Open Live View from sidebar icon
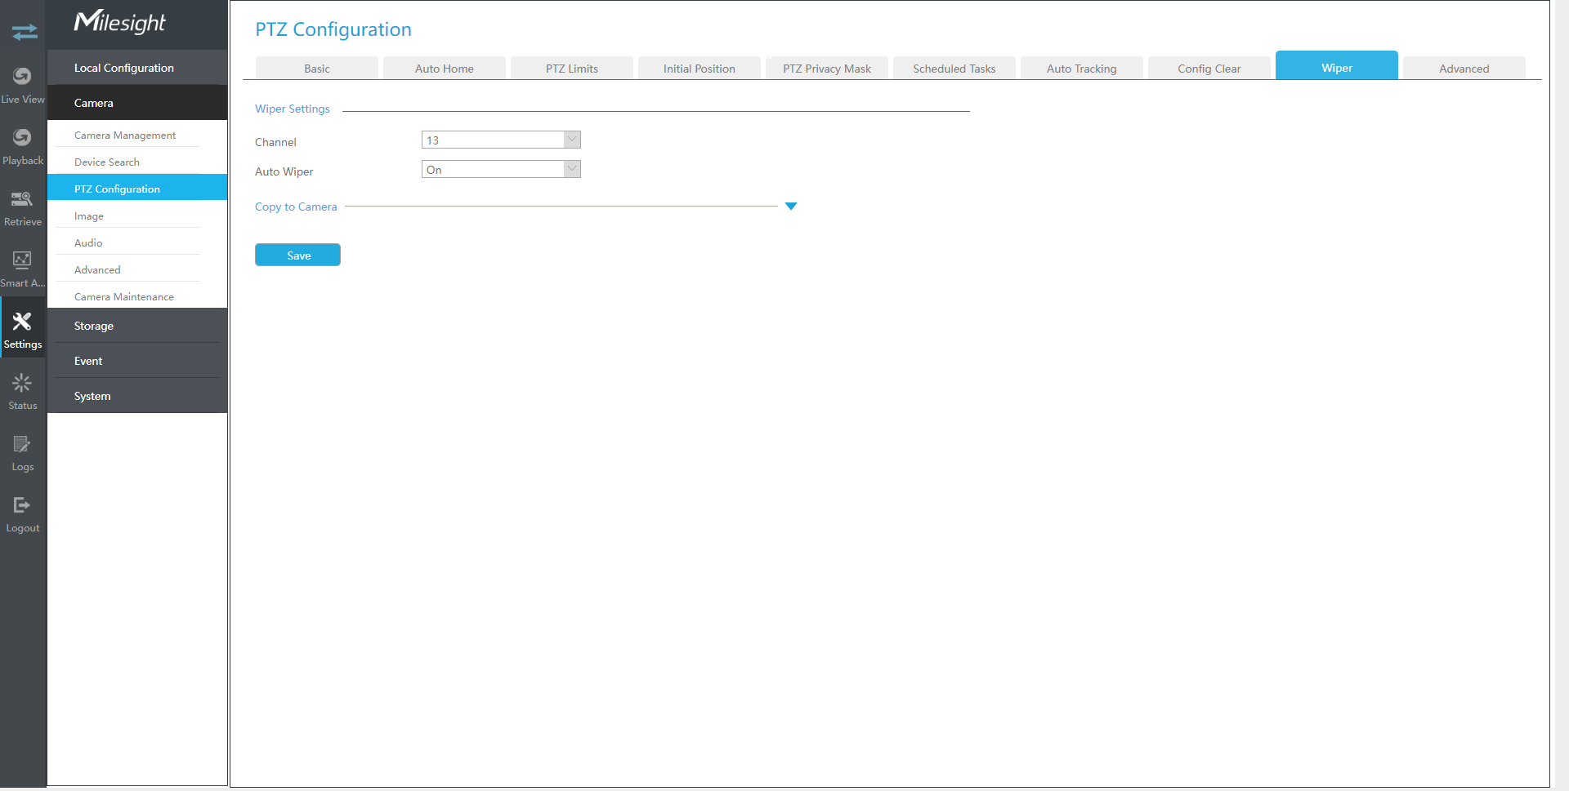1569x791 pixels. coord(23,76)
